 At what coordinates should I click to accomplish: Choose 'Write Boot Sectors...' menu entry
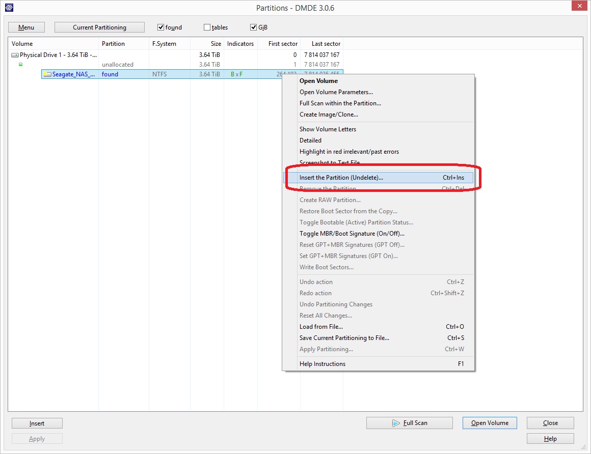[x=379, y=267]
